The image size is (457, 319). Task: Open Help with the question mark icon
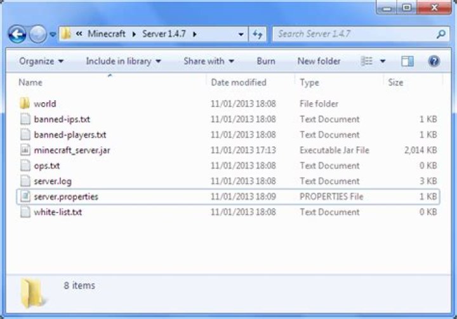click(x=434, y=61)
